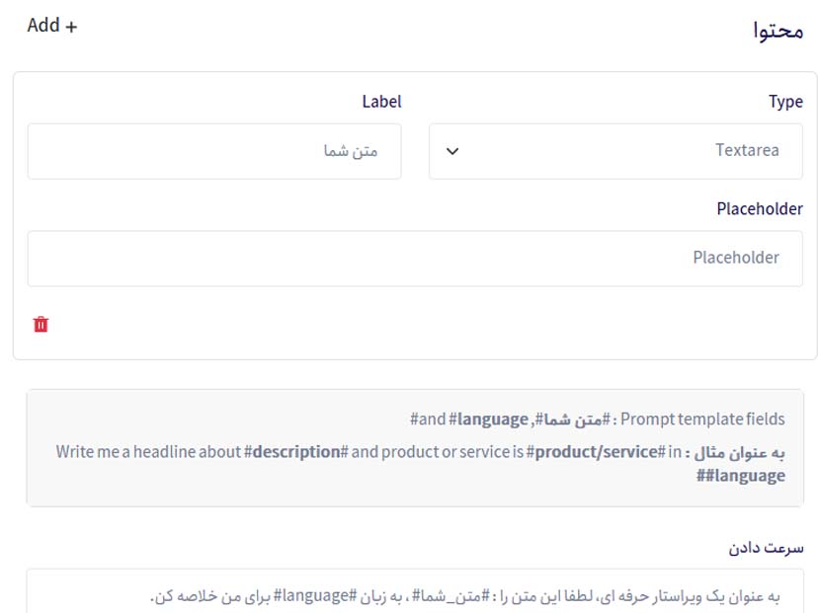Click the Placeholder field caption
Viewport: 818px width, 613px height.
[759, 209]
